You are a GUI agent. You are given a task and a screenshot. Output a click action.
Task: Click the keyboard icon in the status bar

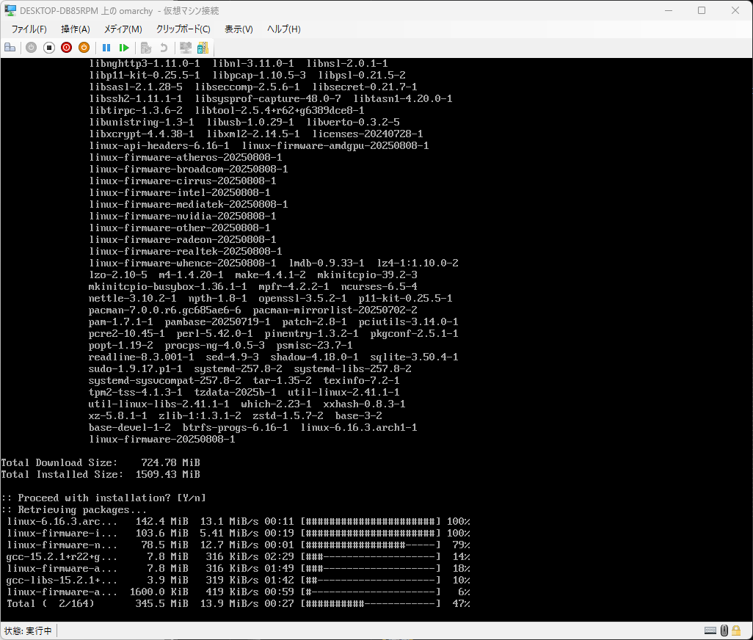(x=710, y=630)
